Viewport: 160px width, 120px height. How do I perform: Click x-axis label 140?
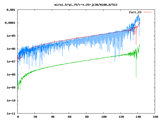click(x=138, y=117)
